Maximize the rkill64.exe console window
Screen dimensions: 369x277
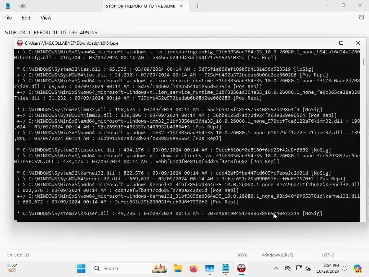[x=341, y=43]
